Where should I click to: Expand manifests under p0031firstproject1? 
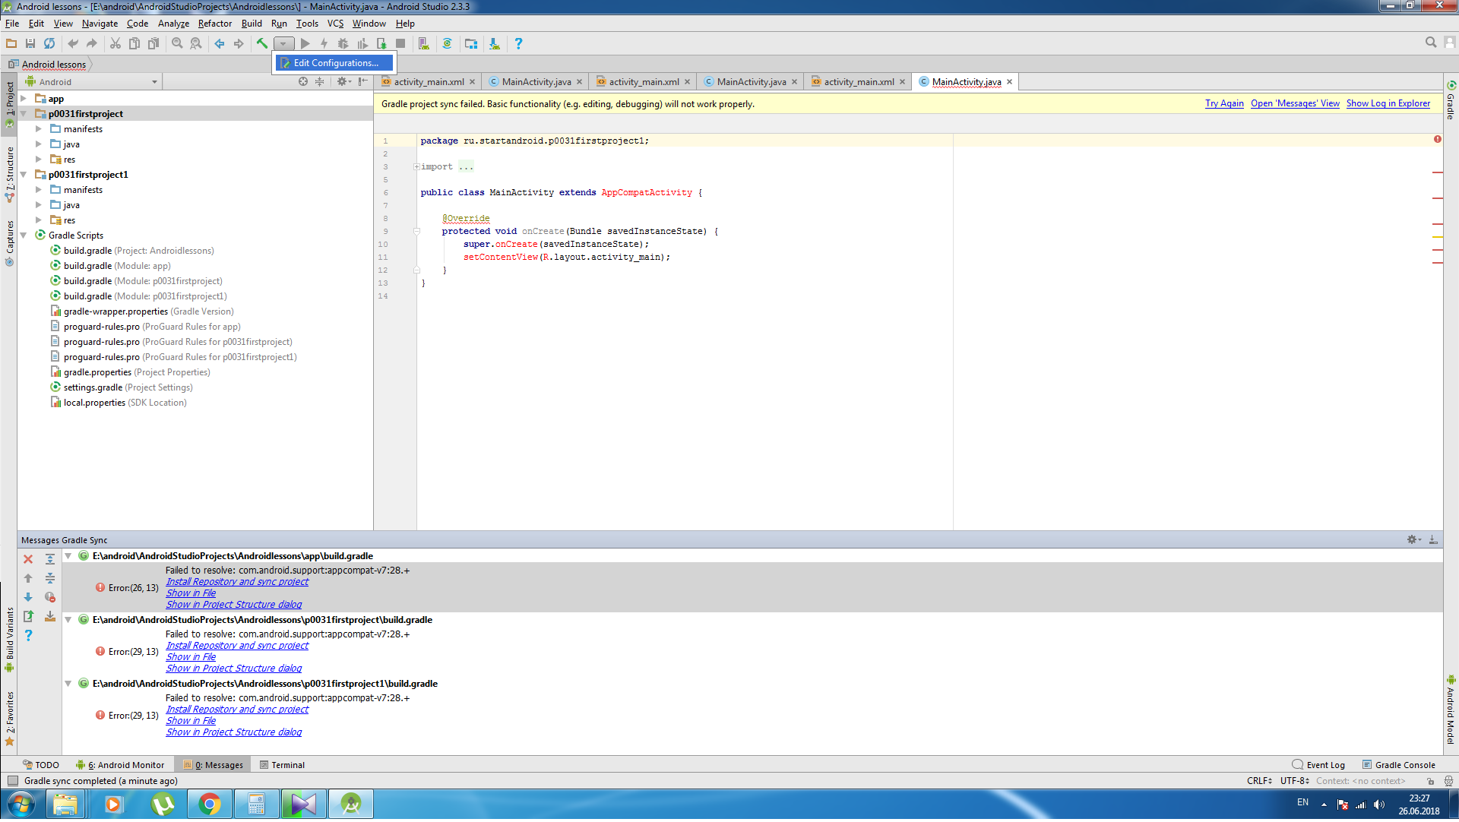tap(39, 190)
